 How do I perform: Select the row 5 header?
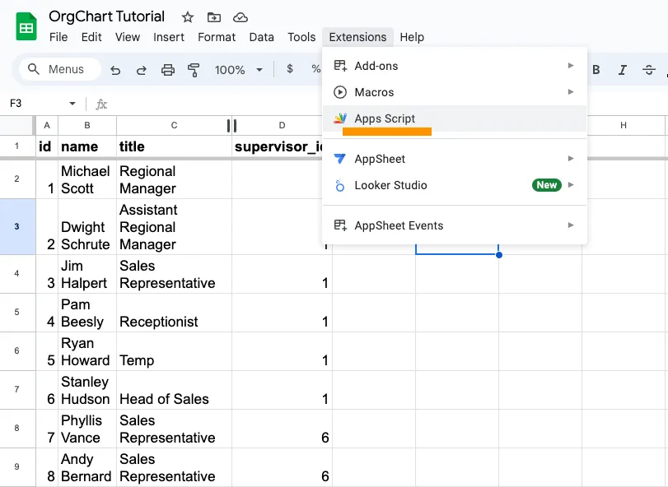coord(16,313)
